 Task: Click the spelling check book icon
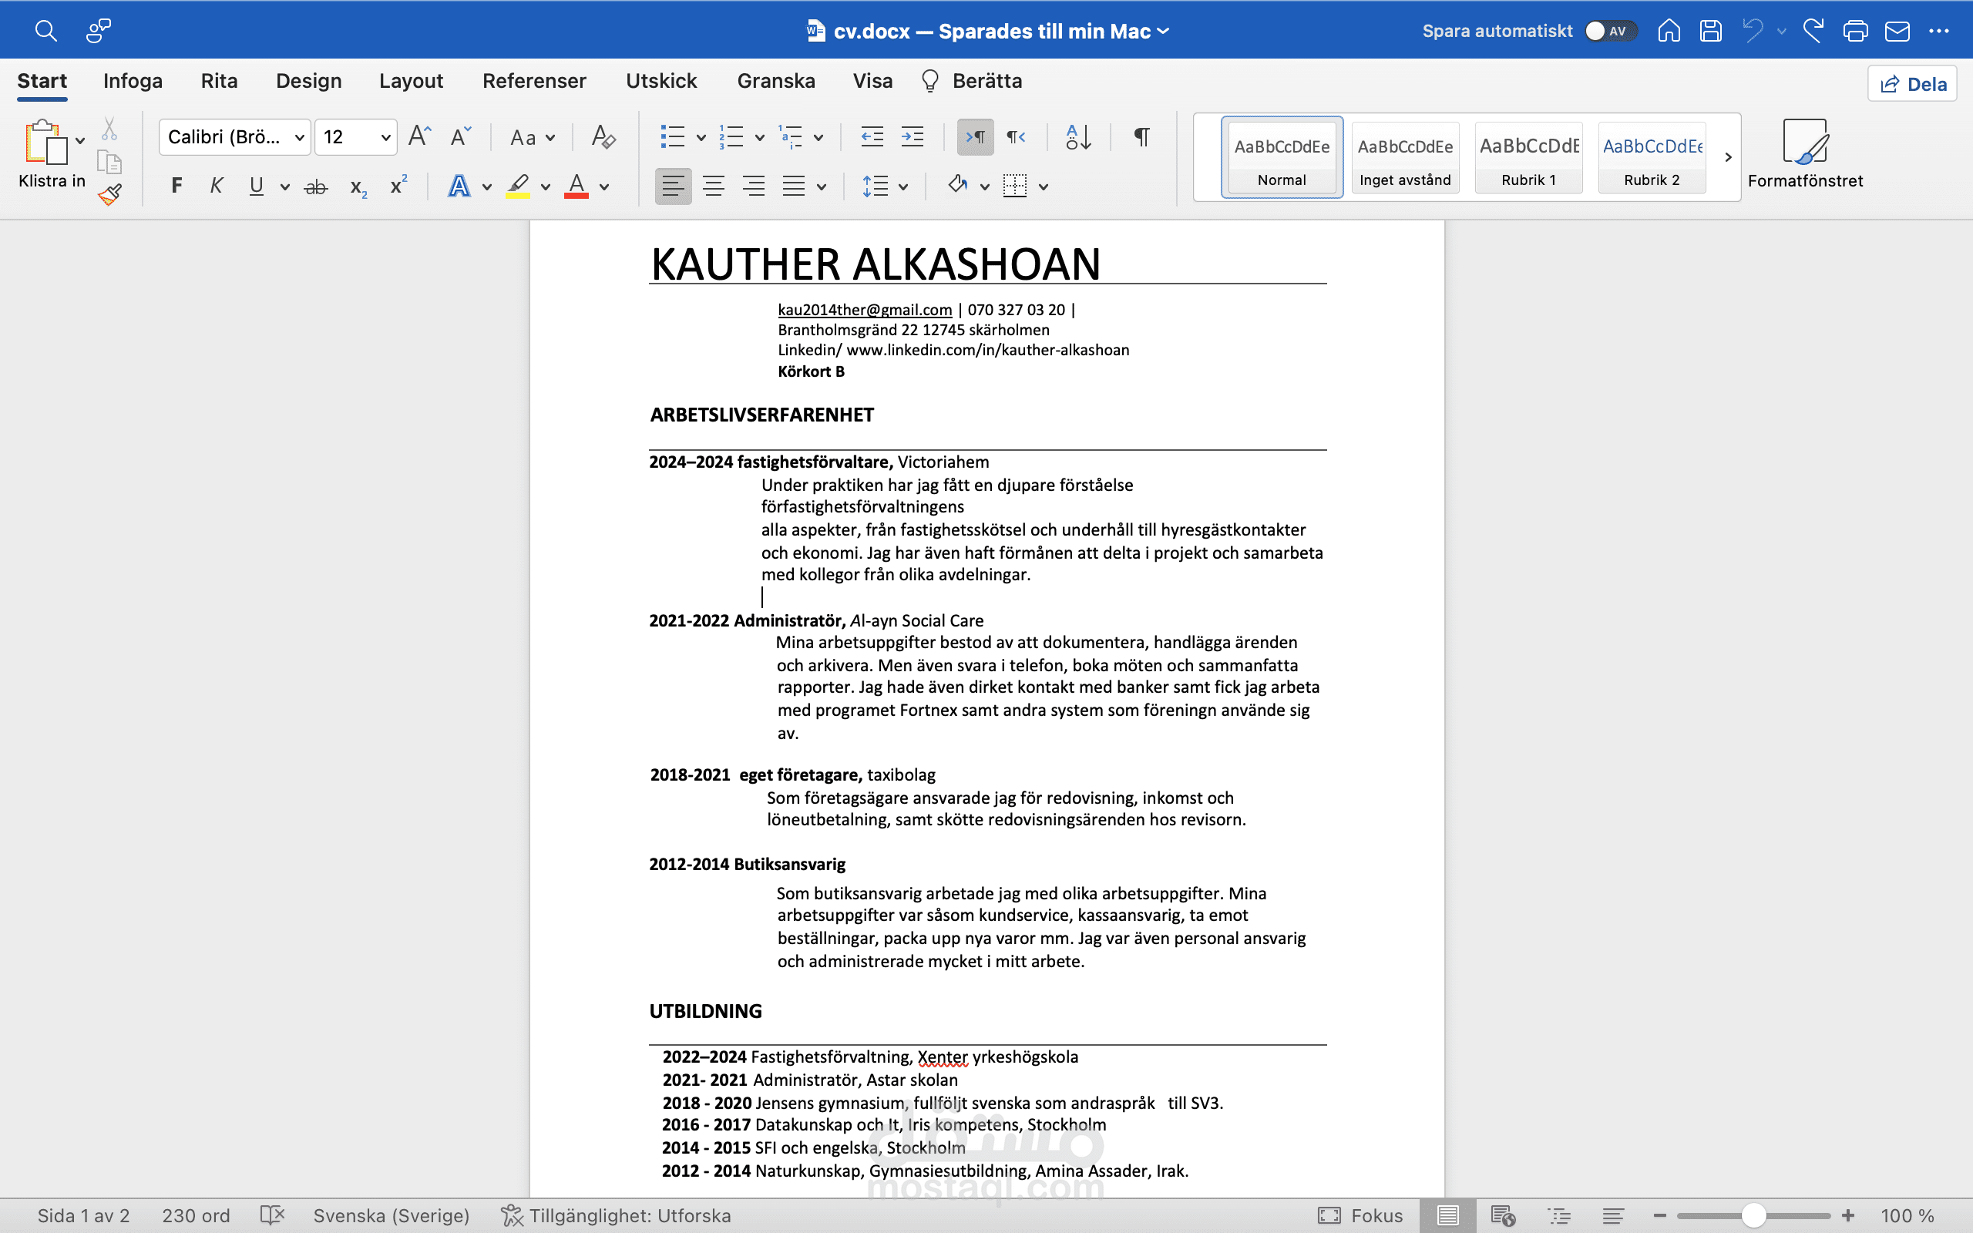(x=271, y=1215)
